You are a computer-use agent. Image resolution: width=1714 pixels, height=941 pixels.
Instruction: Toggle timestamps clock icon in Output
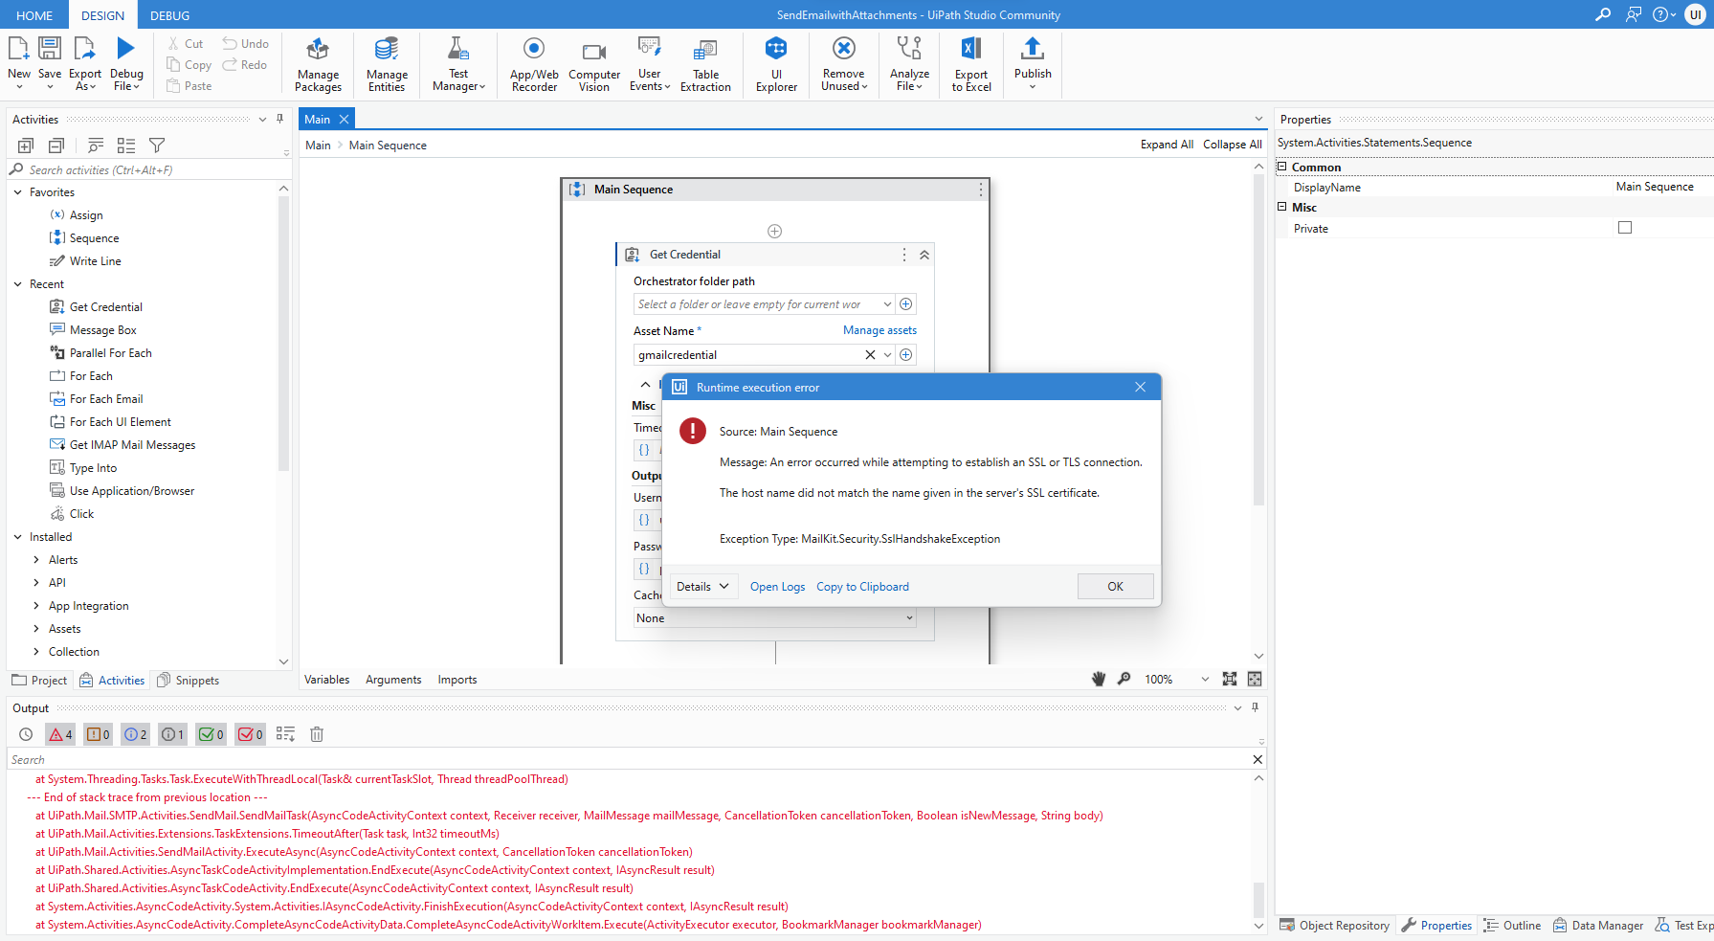click(26, 734)
